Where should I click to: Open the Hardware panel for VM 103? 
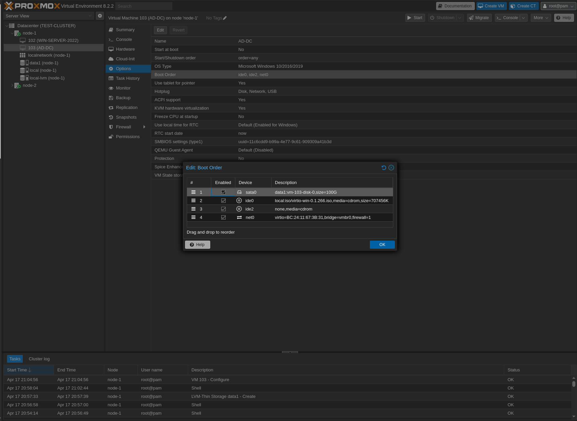tap(125, 49)
